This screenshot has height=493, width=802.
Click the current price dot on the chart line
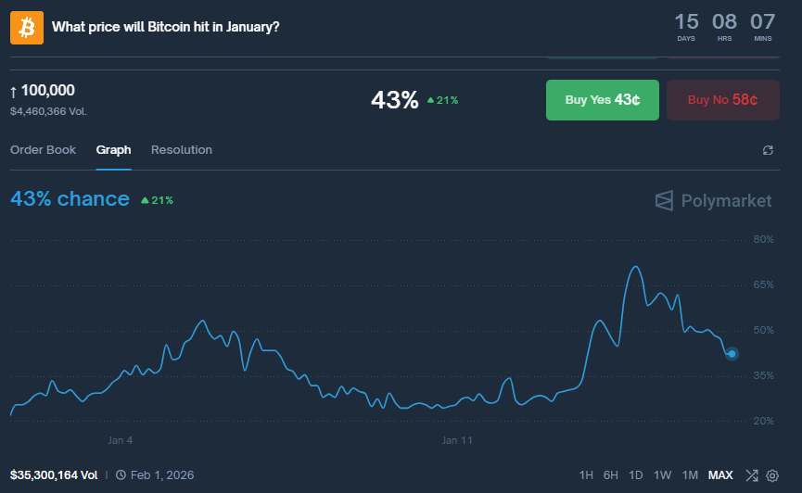click(x=732, y=353)
